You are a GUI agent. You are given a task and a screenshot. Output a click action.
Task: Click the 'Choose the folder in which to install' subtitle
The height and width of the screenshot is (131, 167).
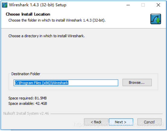coord(57,20)
